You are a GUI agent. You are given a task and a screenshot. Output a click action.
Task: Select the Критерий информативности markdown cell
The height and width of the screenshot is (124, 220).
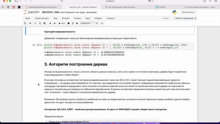[x=110, y=31]
